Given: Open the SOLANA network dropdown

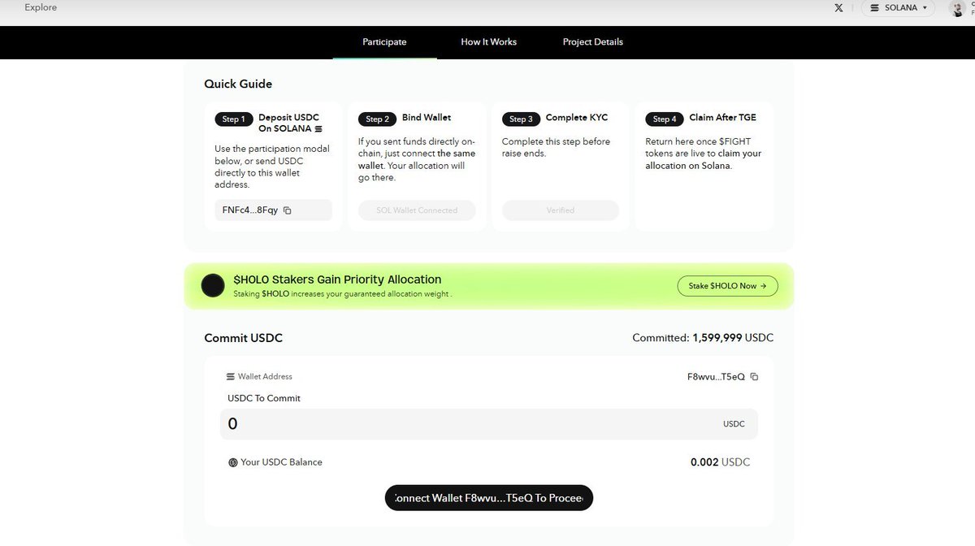Looking at the screenshot, I should point(898,8).
